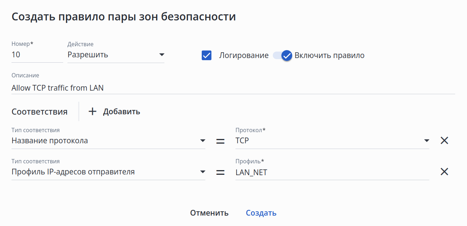Click the plus icon next to Добавить
Image resolution: width=467 pixels, height=226 pixels.
93,111
